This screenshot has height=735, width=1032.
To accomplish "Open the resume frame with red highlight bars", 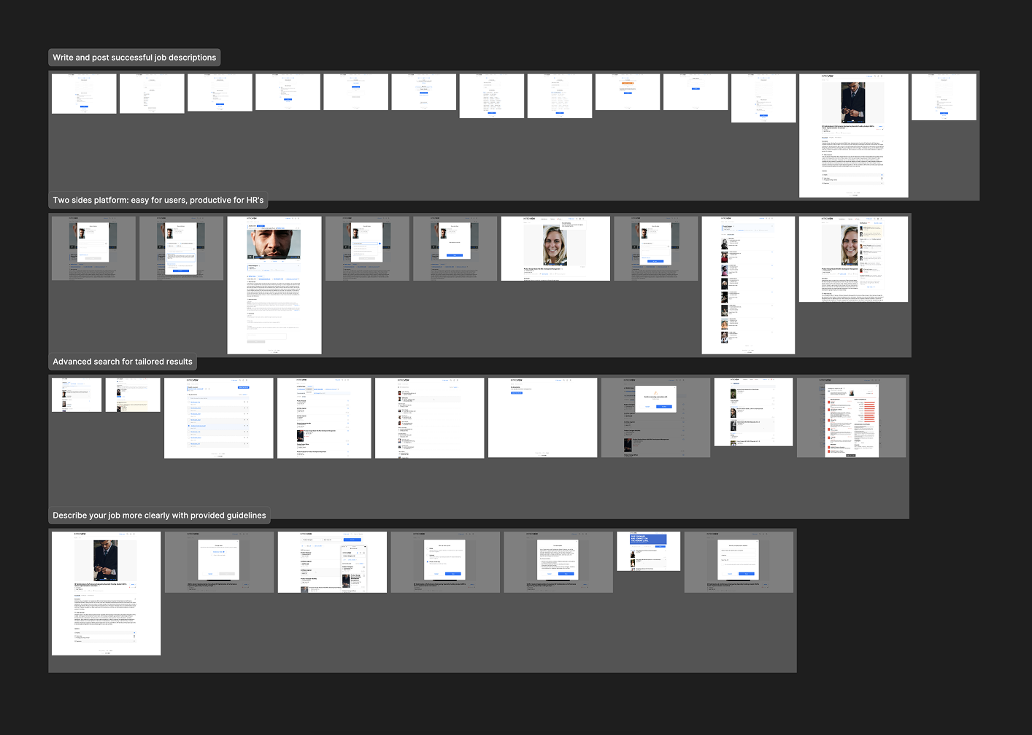I will click(x=851, y=418).
